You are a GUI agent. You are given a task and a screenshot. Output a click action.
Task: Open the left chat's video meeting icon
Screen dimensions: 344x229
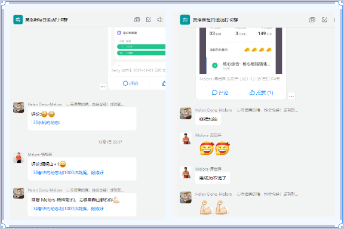(137, 20)
